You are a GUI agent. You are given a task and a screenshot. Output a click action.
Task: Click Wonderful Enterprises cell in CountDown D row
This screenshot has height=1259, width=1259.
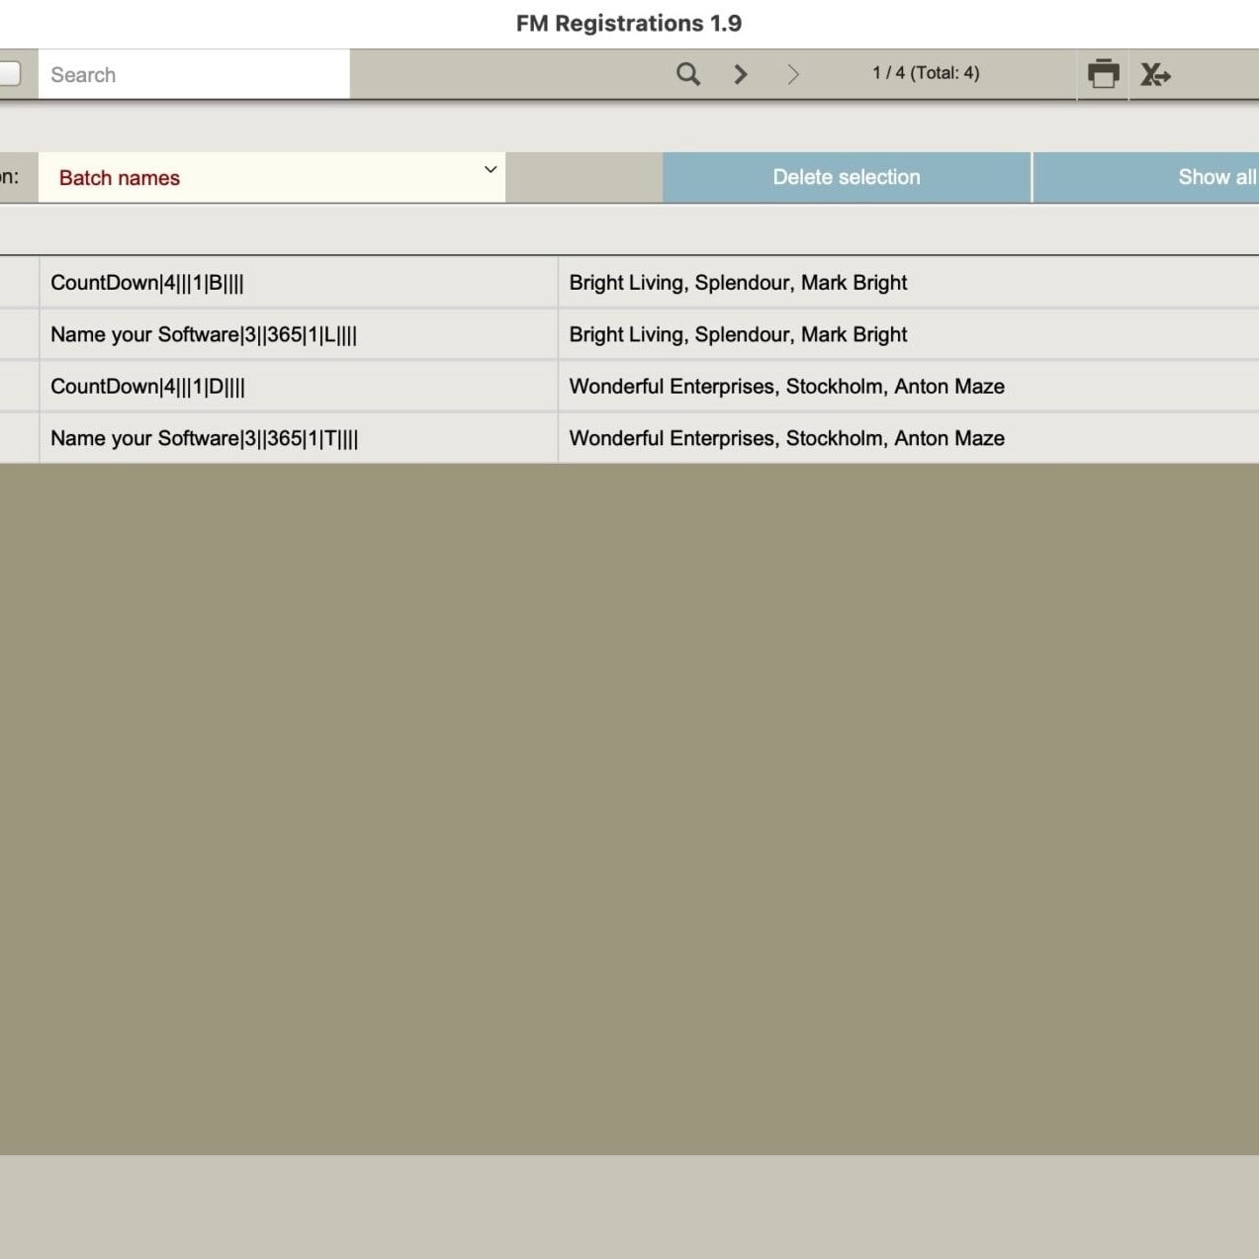786,387
